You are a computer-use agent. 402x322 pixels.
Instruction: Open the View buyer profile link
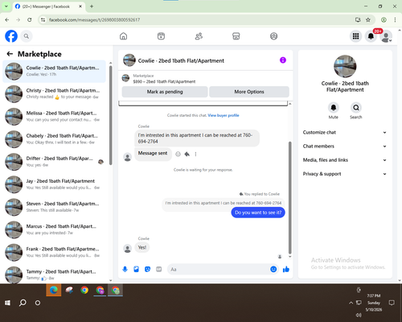224,115
